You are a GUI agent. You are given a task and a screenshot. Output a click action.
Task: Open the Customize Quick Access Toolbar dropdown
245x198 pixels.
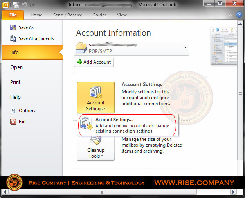point(33,5)
